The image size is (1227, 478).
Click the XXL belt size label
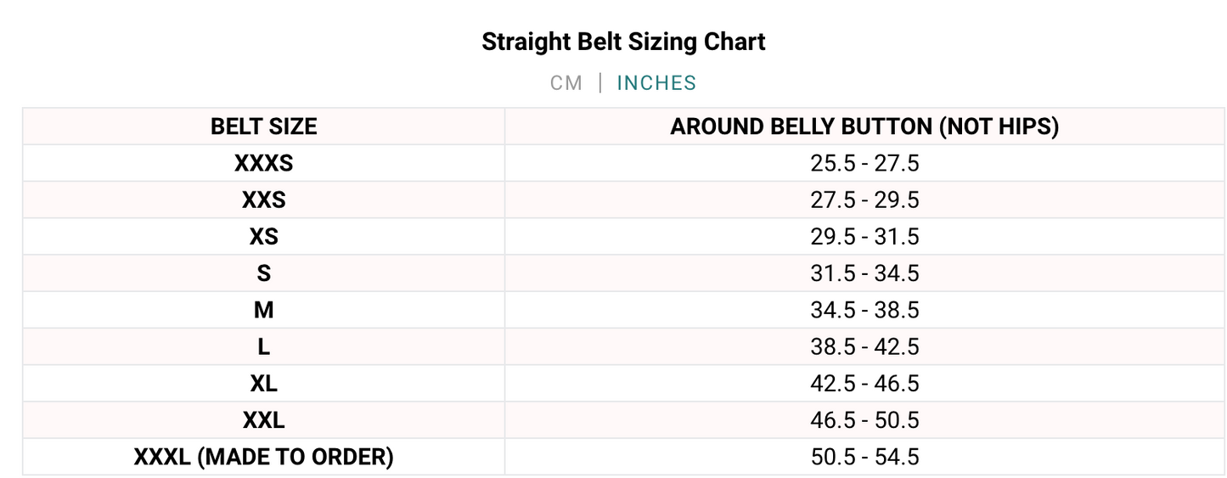264,420
